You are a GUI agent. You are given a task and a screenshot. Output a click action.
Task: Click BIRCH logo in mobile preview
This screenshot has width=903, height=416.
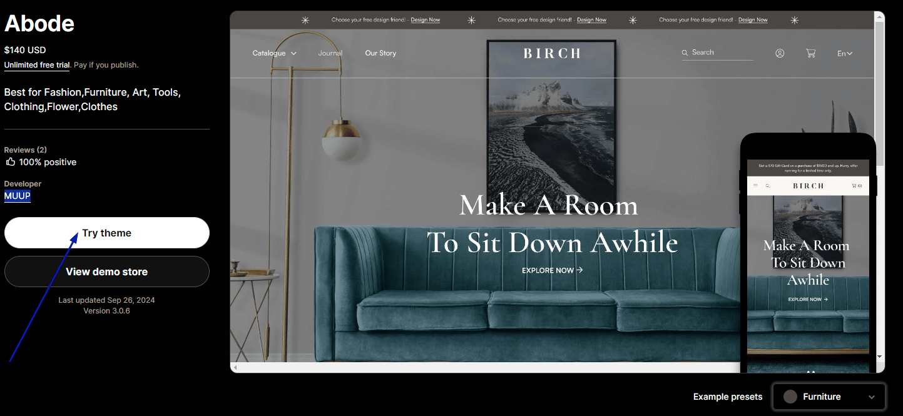pos(808,186)
